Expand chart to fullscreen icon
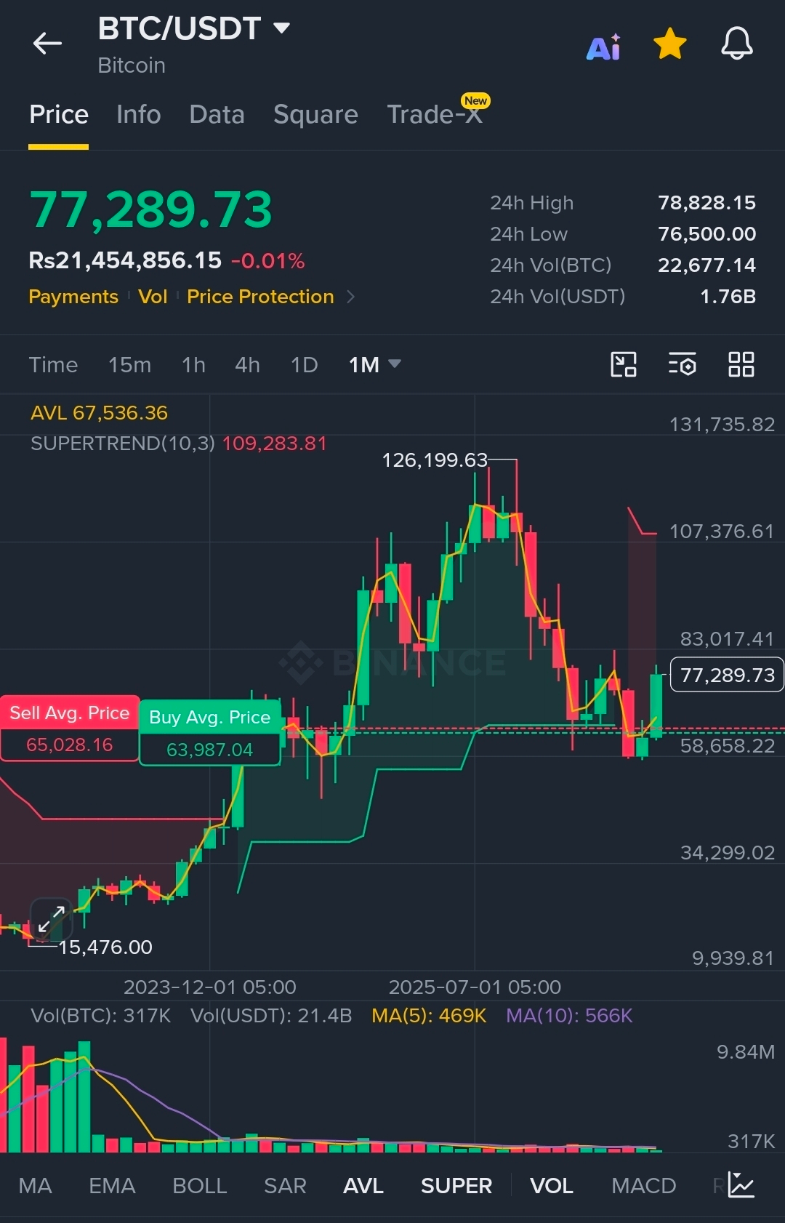The height and width of the screenshot is (1223, 785). coord(52,919)
